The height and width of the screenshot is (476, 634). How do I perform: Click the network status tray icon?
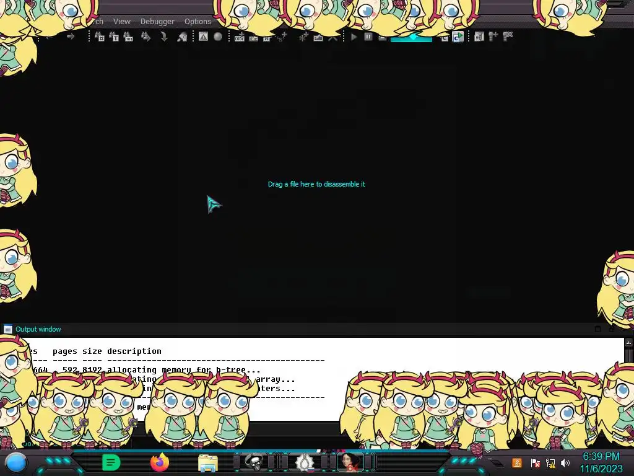tap(550, 462)
